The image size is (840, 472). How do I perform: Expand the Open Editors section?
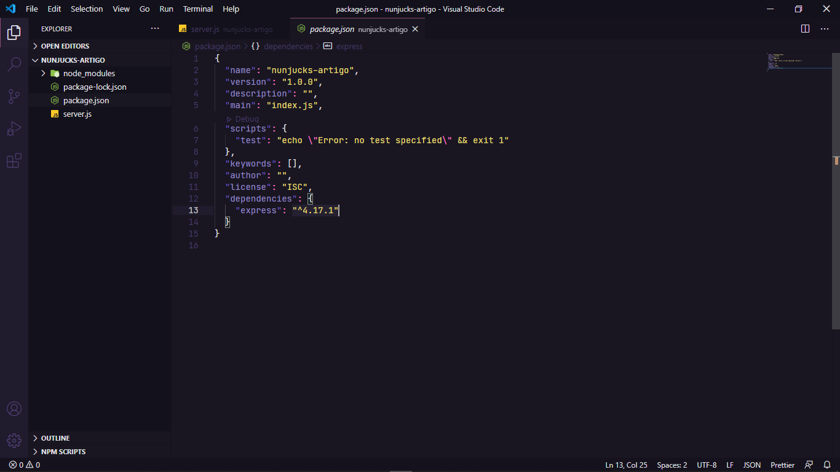[100, 46]
